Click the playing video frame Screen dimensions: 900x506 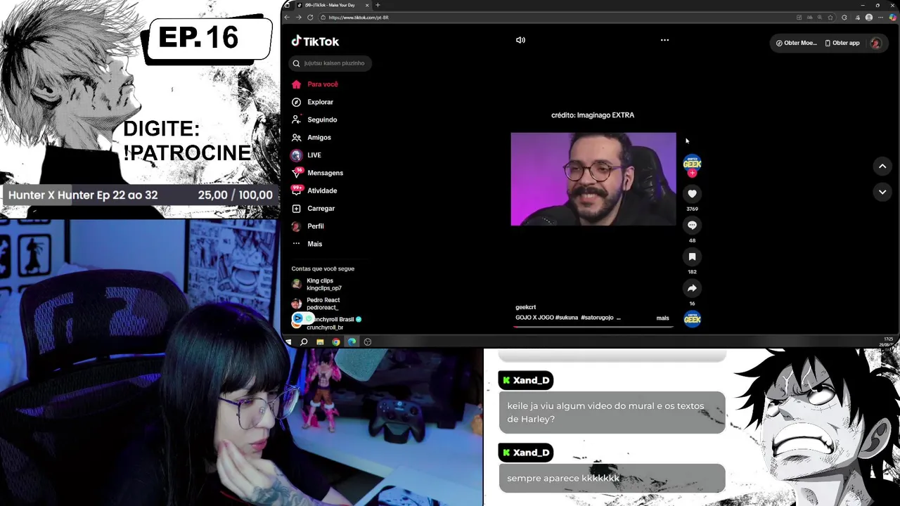pos(593,179)
